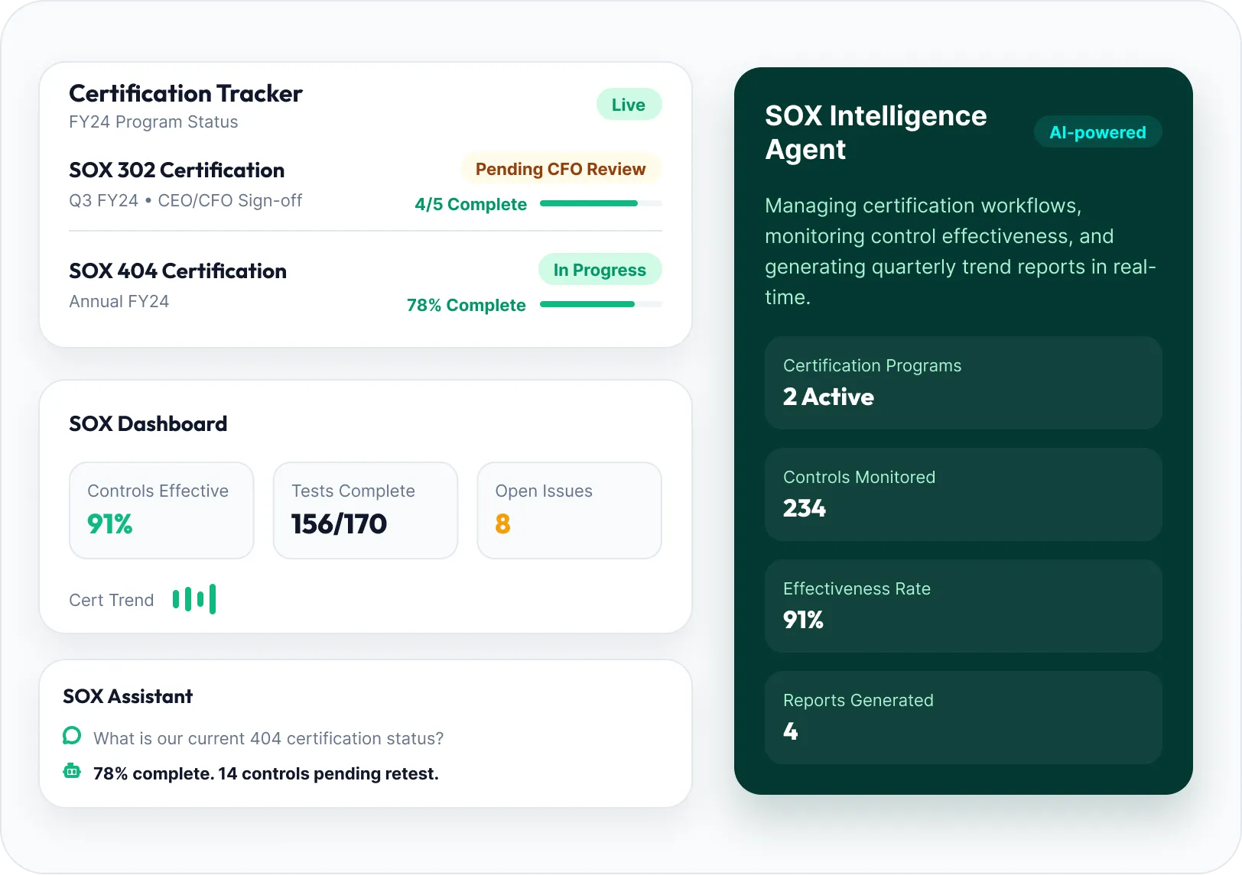This screenshot has width=1242, height=875.
Task: Click the SOX 404 Certification title
Action: (x=177, y=271)
